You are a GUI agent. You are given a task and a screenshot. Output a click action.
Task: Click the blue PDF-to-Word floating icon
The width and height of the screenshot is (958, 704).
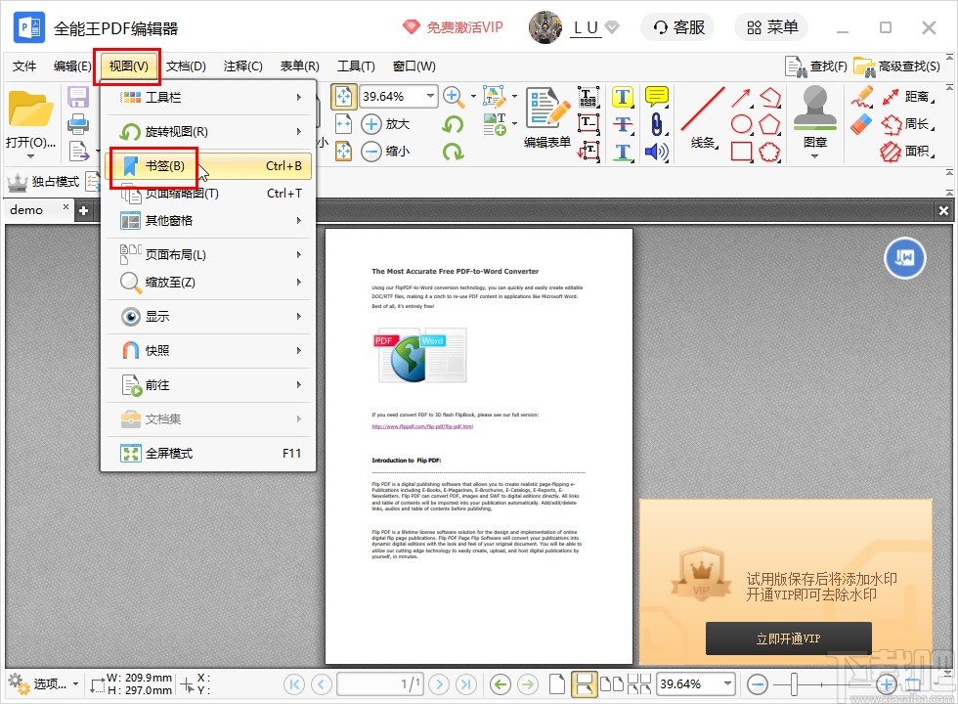point(905,258)
